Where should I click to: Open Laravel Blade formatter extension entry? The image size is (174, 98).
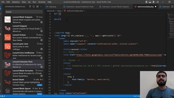pos(23,73)
